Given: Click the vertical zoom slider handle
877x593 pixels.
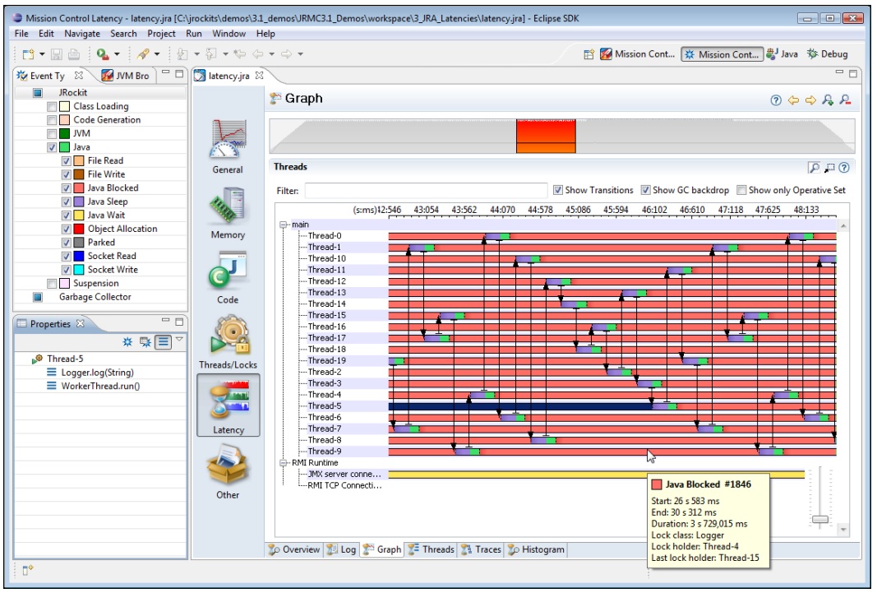Looking at the screenshot, I should tap(819, 519).
